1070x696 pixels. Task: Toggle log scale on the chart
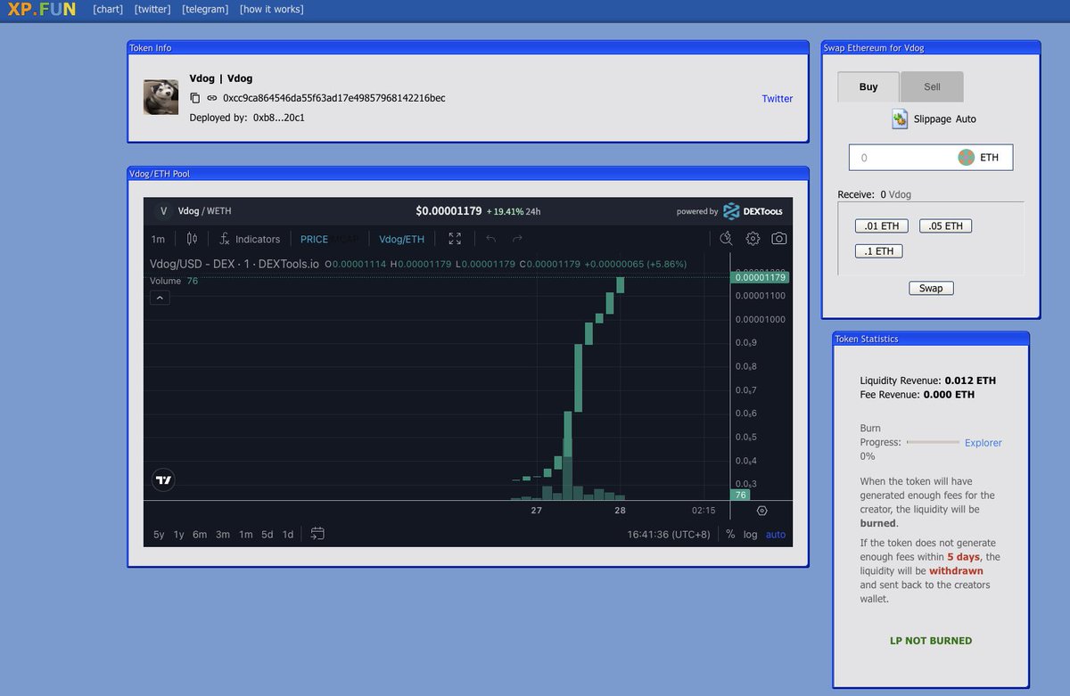(x=751, y=535)
